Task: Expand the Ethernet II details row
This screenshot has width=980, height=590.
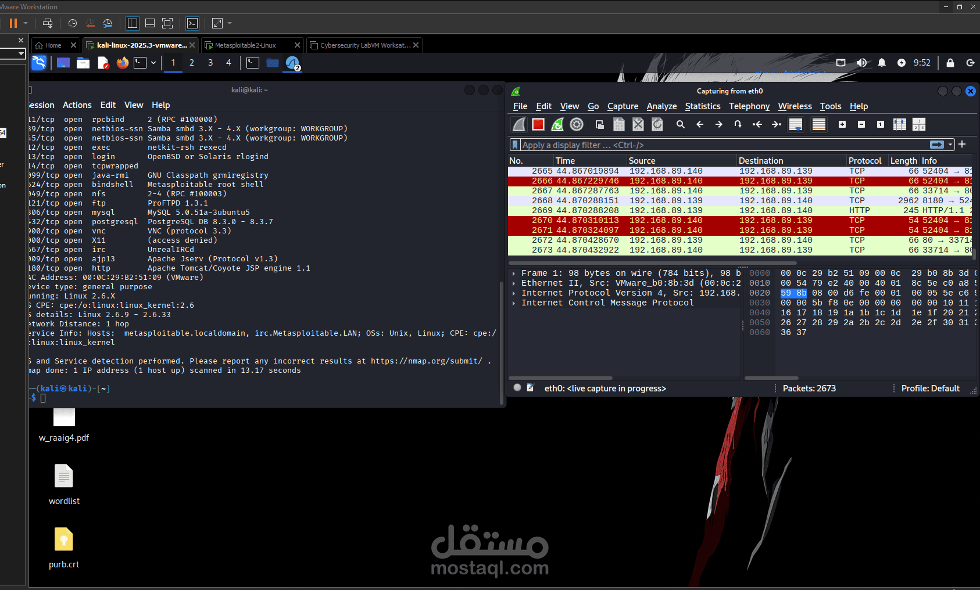Action: click(514, 283)
